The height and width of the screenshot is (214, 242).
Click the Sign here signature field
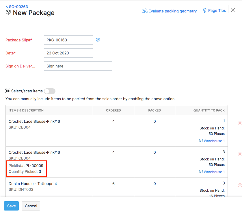click(x=78, y=66)
